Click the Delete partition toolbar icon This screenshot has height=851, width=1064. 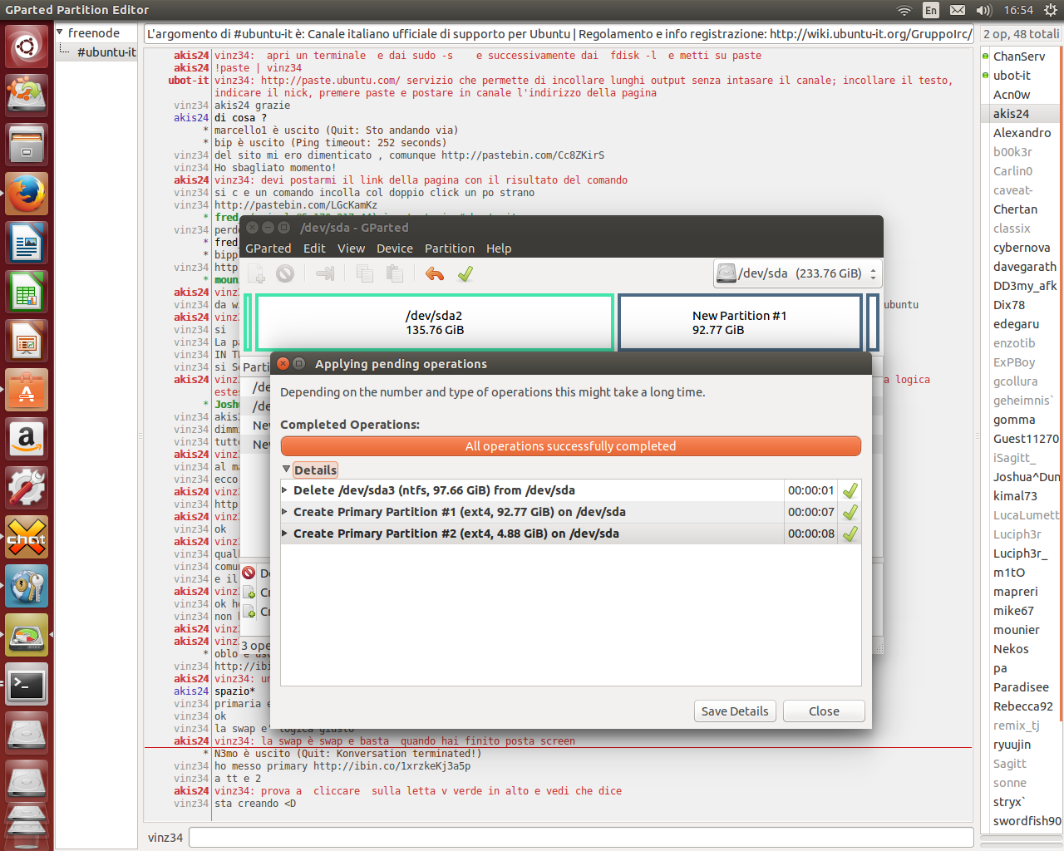(285, 273)
